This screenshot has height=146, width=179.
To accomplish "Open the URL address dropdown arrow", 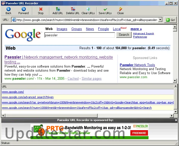I will coord(160,20).
